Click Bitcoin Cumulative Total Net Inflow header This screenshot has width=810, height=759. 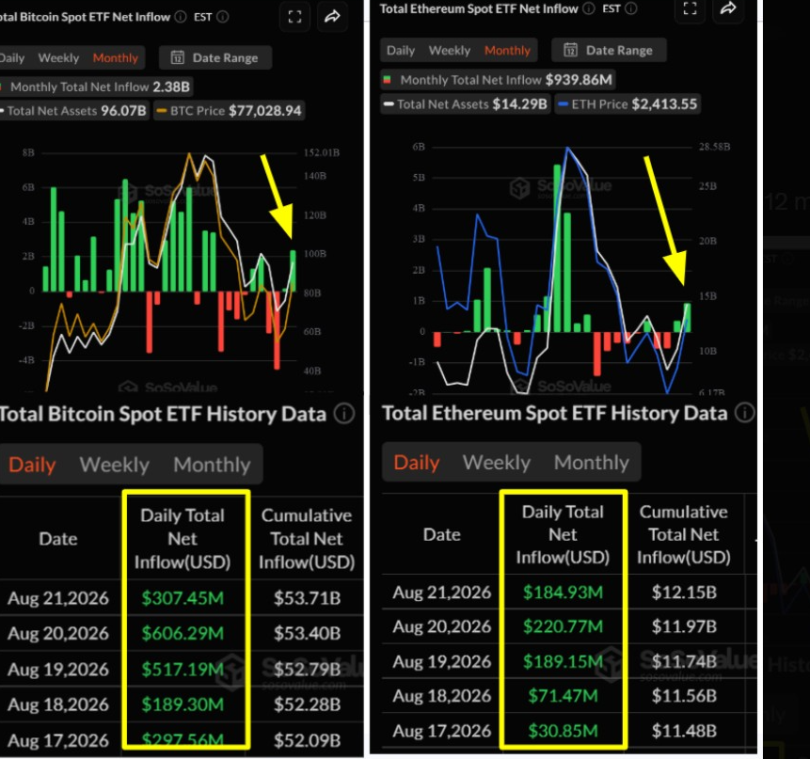(307, 539)
